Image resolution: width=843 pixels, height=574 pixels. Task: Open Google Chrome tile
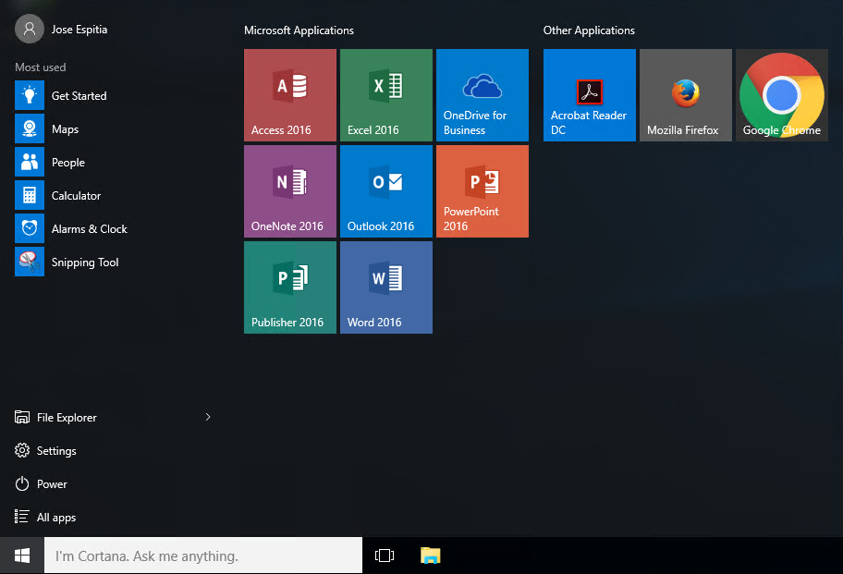782,95
